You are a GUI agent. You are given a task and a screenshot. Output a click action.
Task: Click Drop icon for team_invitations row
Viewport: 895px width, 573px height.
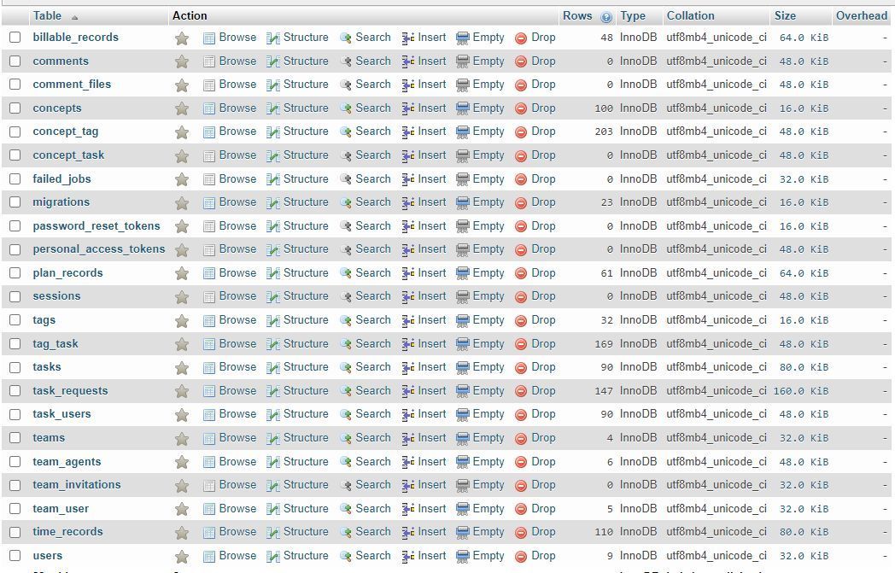[x=521, y=486]
